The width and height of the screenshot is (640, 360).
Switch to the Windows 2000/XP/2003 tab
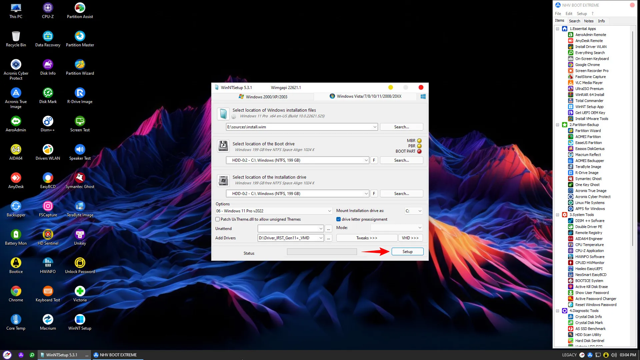(x=263, y=97)
